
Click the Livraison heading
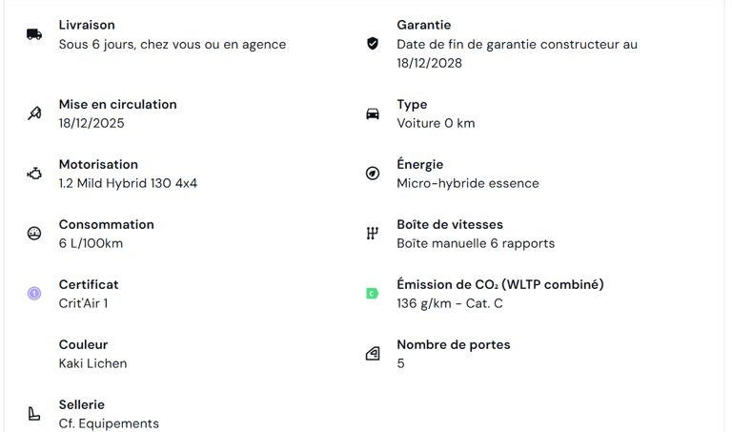[87, 25]
